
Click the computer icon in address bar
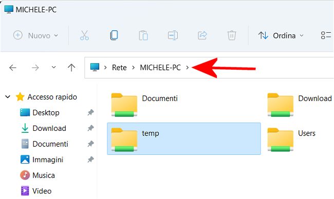[95, 67]
